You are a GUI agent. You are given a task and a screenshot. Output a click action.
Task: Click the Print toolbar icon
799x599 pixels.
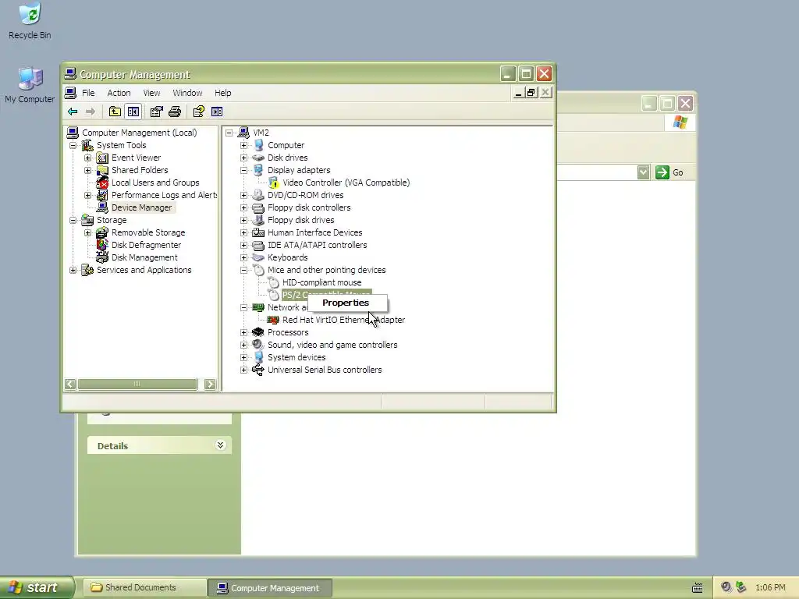175,112
